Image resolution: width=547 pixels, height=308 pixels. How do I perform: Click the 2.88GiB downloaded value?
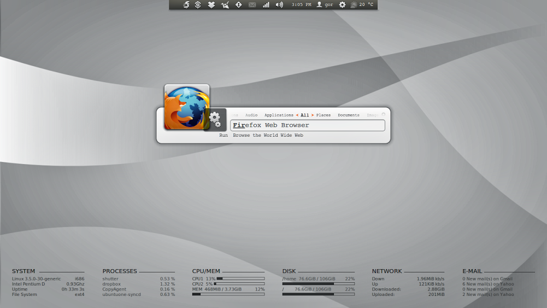(x=436, y=289)
